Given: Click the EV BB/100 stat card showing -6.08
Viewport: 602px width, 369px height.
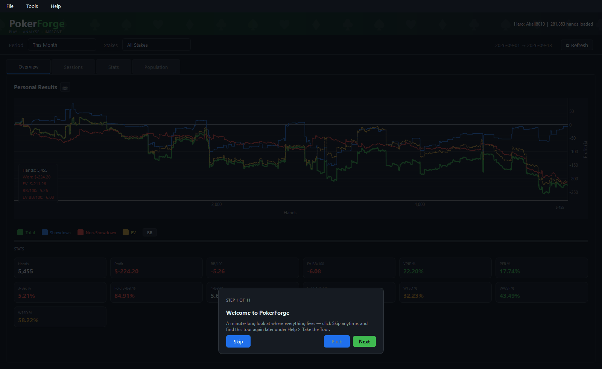Looking at the screenshot, I should click(349, 268).
